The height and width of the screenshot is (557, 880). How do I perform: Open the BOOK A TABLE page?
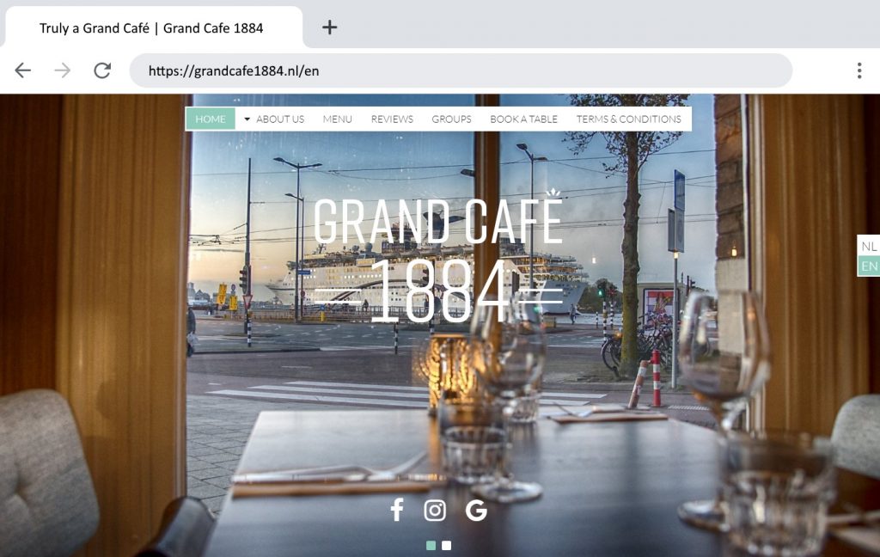coord(523,119)
